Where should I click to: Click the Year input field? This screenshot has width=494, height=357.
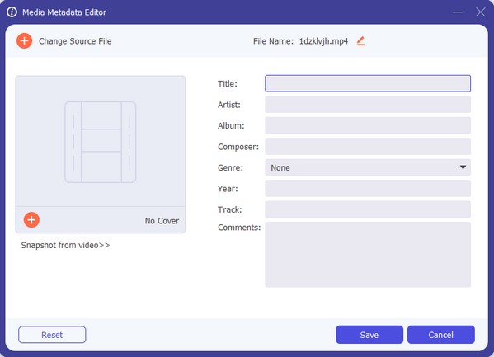coord(368,189)
